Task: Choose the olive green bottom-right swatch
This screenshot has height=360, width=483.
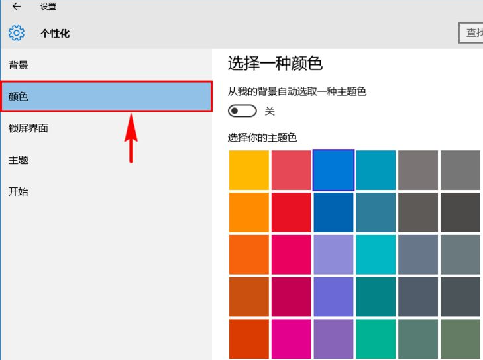Action: click(460, 339)
